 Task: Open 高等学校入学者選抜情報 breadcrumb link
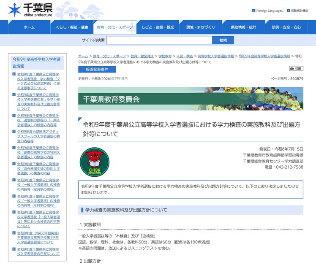point(215,56)
